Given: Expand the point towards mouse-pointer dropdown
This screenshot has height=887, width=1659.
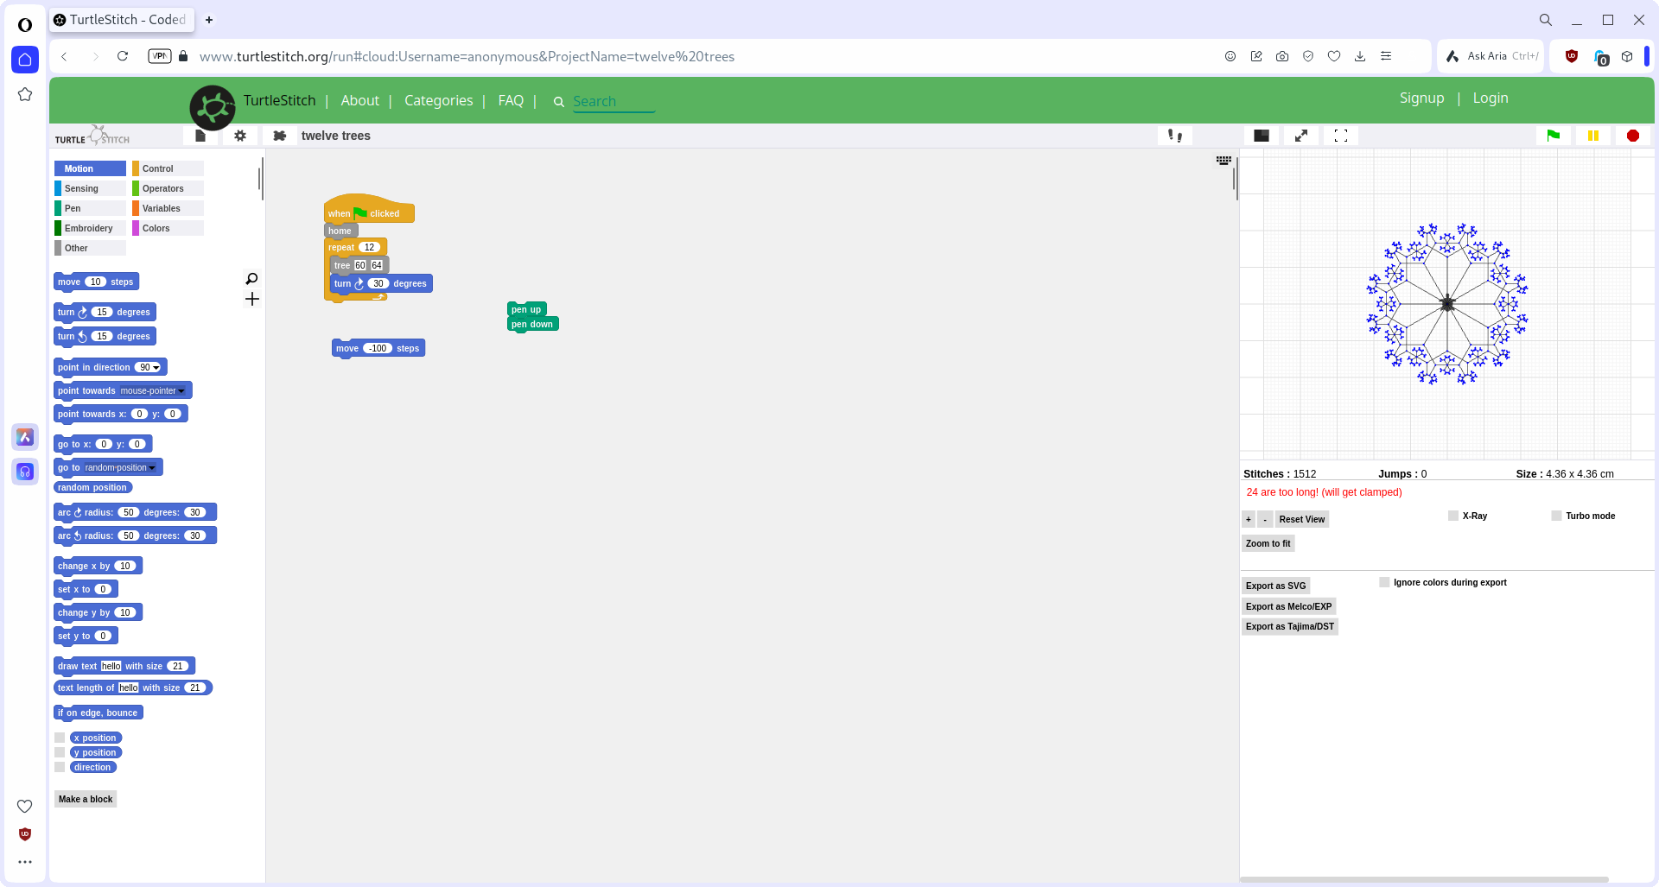Looking at the screenshot, I should click(x=181, y=390).
